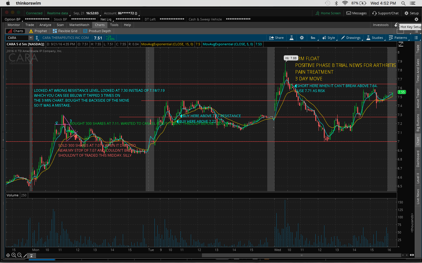Open the chart toolbar list menu icon
The image size is (422, 263).
416,38
